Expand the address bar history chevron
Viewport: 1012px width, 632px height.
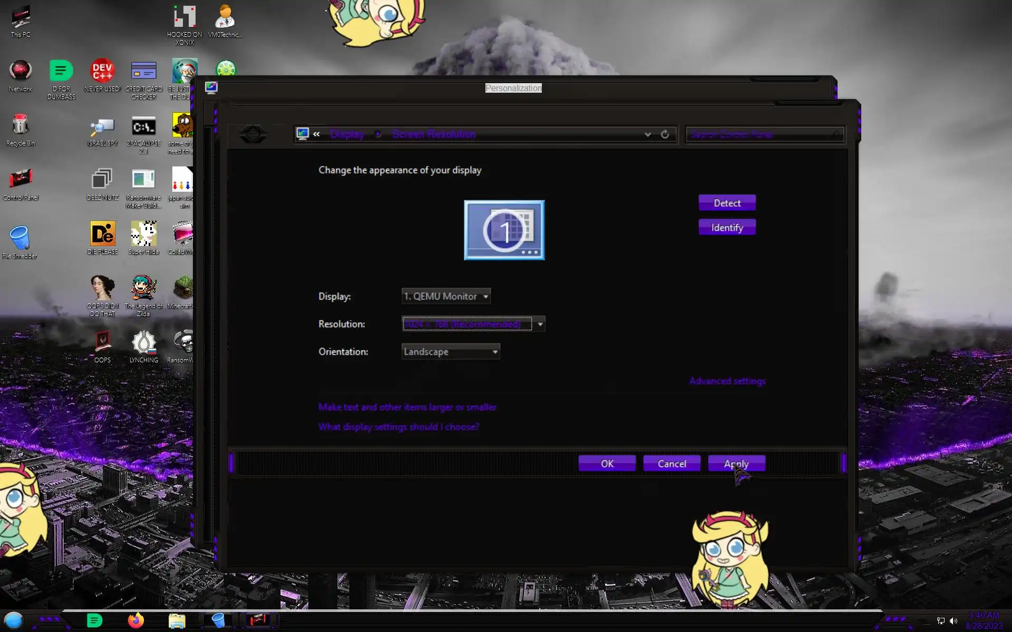tap(647, 134)
